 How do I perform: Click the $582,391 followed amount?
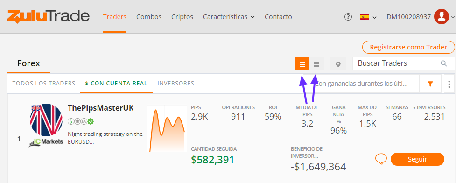point(212,160)
